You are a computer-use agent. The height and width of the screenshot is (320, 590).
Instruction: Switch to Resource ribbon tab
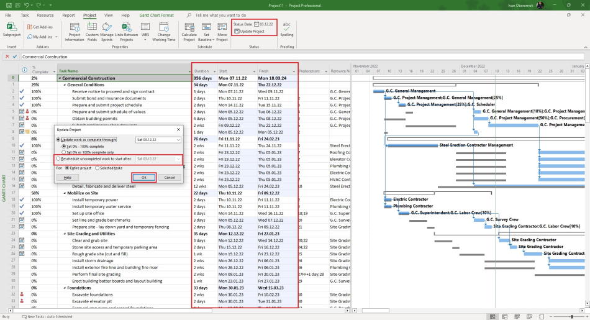coord(45,15)
